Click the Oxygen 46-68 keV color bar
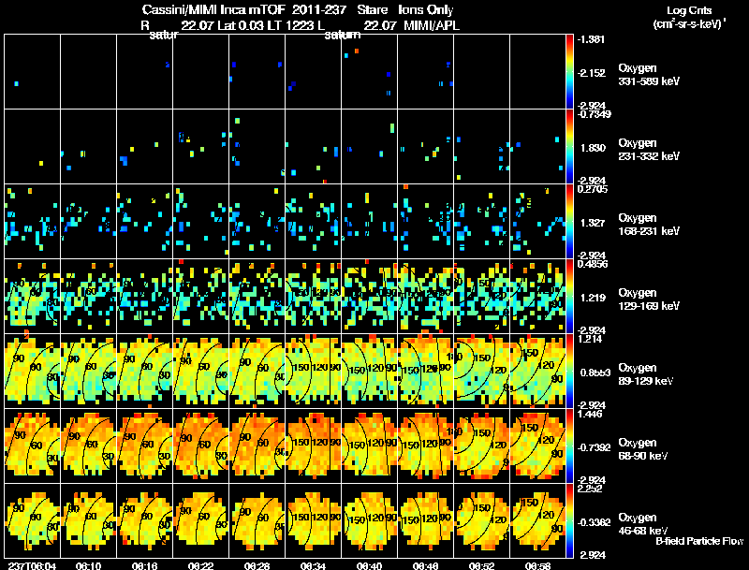749x570 pixels. click(x=569, y=520)
